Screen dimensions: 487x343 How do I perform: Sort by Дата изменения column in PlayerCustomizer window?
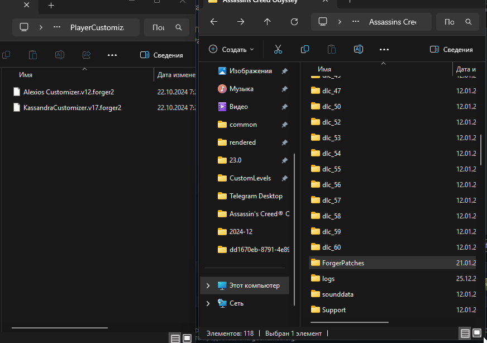tap(175, 75)
